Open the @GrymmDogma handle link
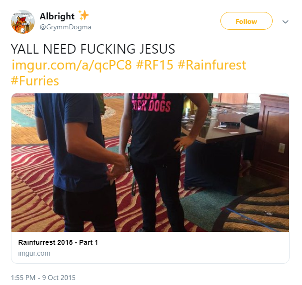 coord(66,27)
